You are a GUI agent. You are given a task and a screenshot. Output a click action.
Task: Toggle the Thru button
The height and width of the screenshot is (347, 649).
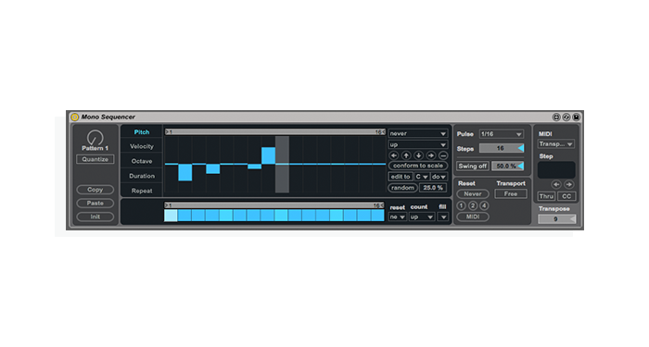point(546,196)
